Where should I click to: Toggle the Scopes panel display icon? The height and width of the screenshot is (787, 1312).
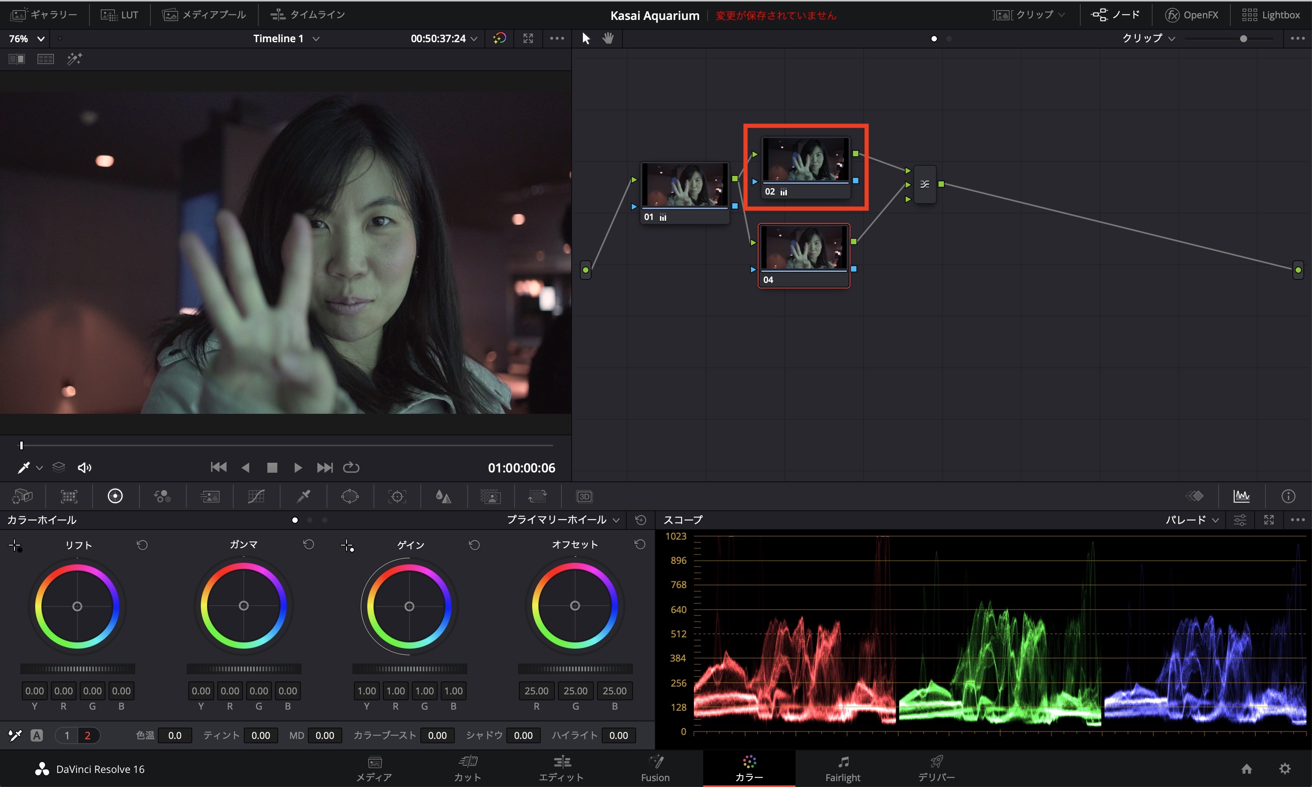(x=1242, y=496)
